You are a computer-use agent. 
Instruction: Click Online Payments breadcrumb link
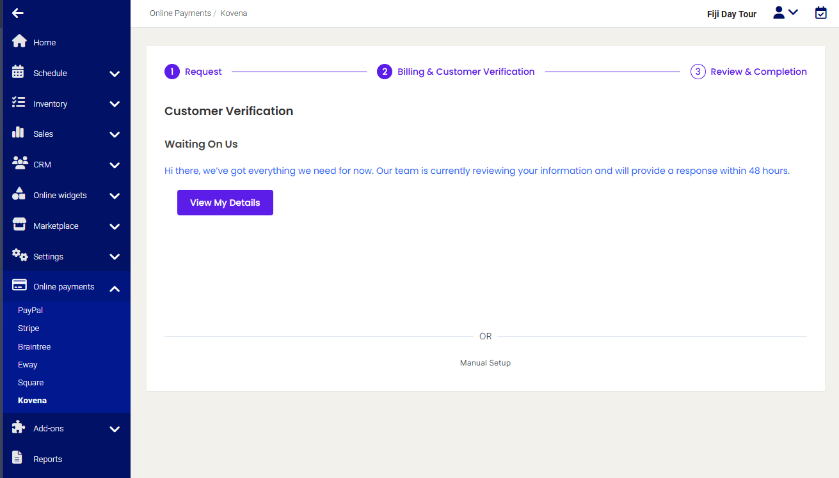click(x=180, y=13)
